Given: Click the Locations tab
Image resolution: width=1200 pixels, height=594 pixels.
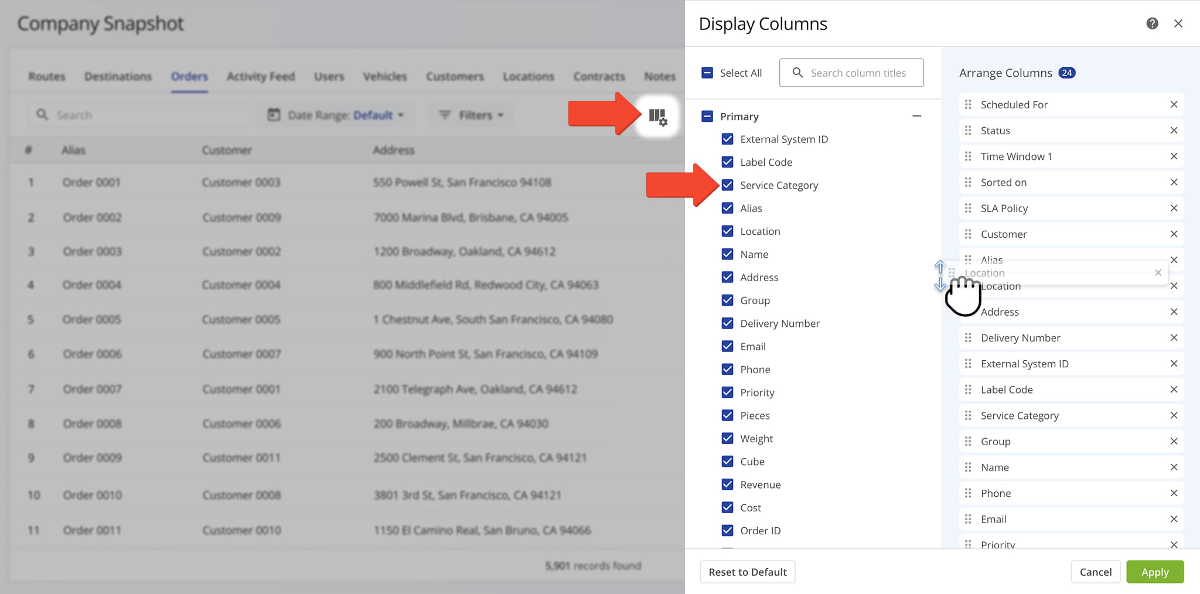Looking at the screenshot, I should tap(529, 76).
